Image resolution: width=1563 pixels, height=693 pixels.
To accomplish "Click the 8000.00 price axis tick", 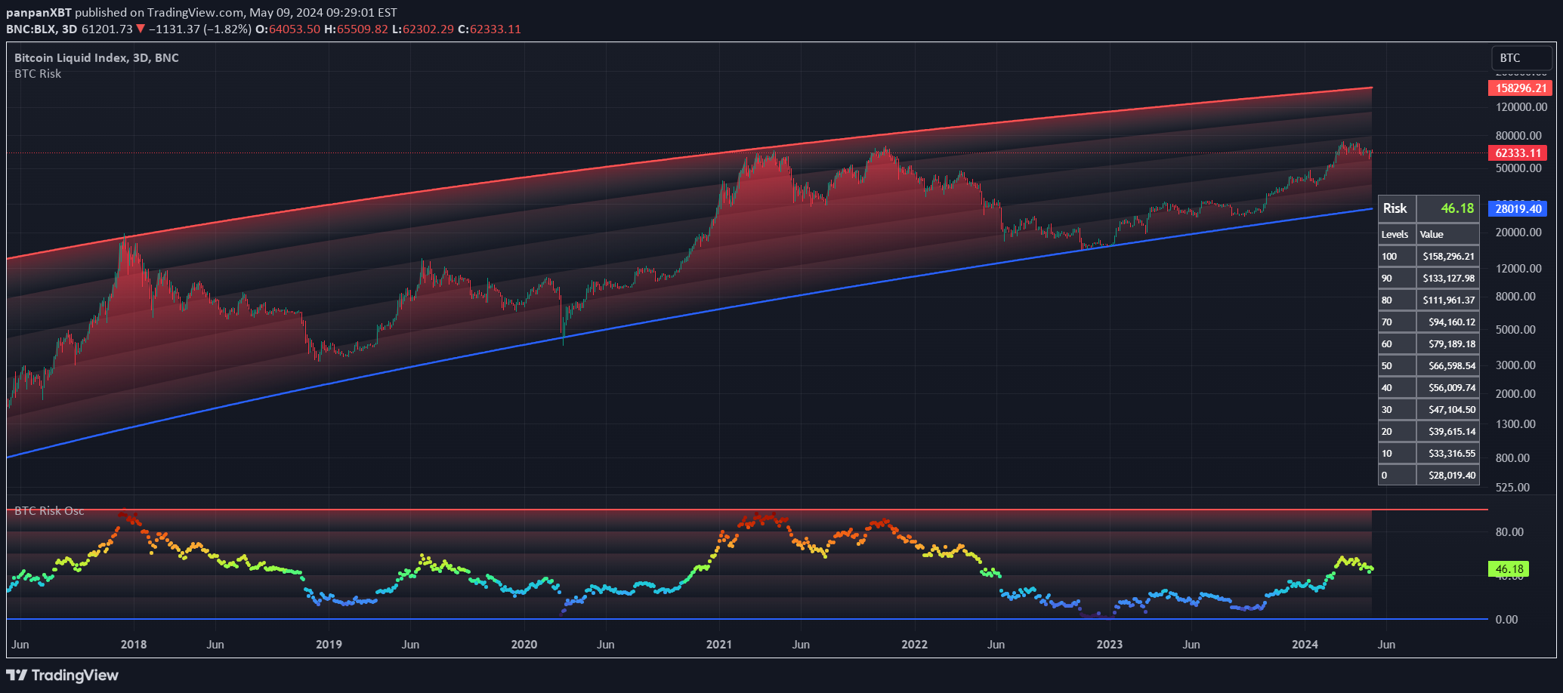I will tap(1516, 297).
